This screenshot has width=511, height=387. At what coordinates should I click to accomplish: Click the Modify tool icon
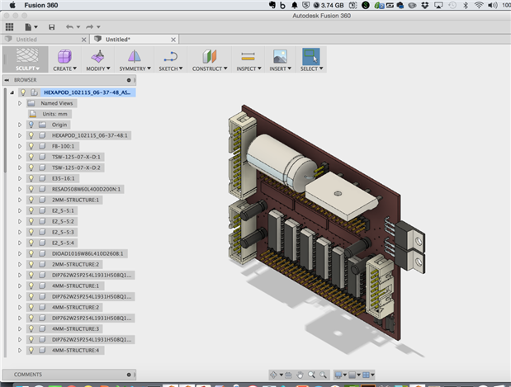point(99,56)
